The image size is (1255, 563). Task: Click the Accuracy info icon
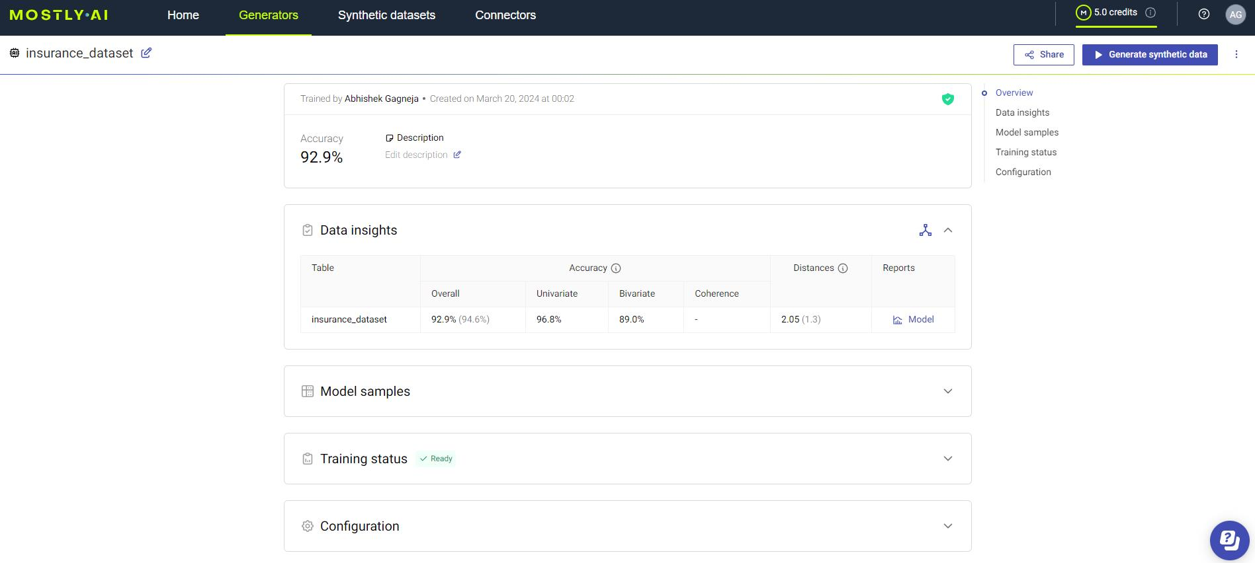pos(616,268)
